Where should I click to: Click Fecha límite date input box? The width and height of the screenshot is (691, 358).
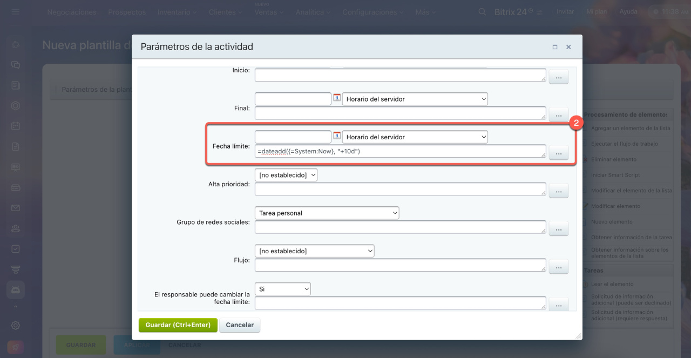[293, 137]
